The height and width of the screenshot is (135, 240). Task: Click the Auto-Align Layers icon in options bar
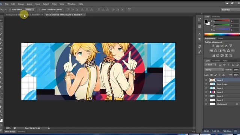point(129,10)
